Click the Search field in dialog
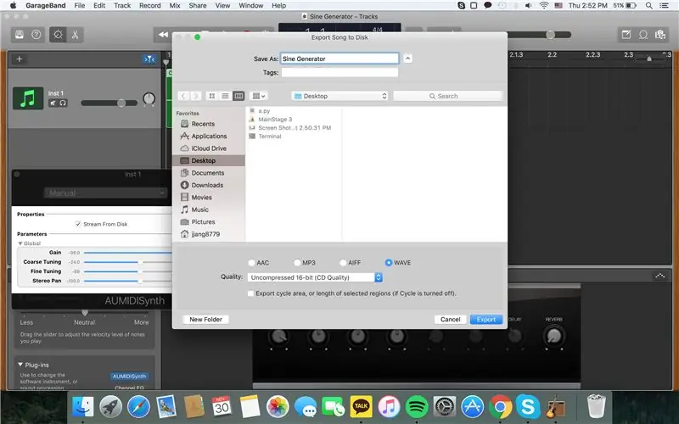This screenshot has height=424, width=679. tap(448, 96)
